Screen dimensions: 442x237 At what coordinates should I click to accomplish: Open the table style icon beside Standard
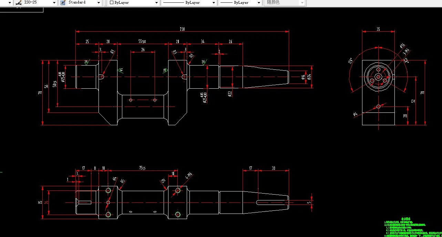click(x=63, y=2)
